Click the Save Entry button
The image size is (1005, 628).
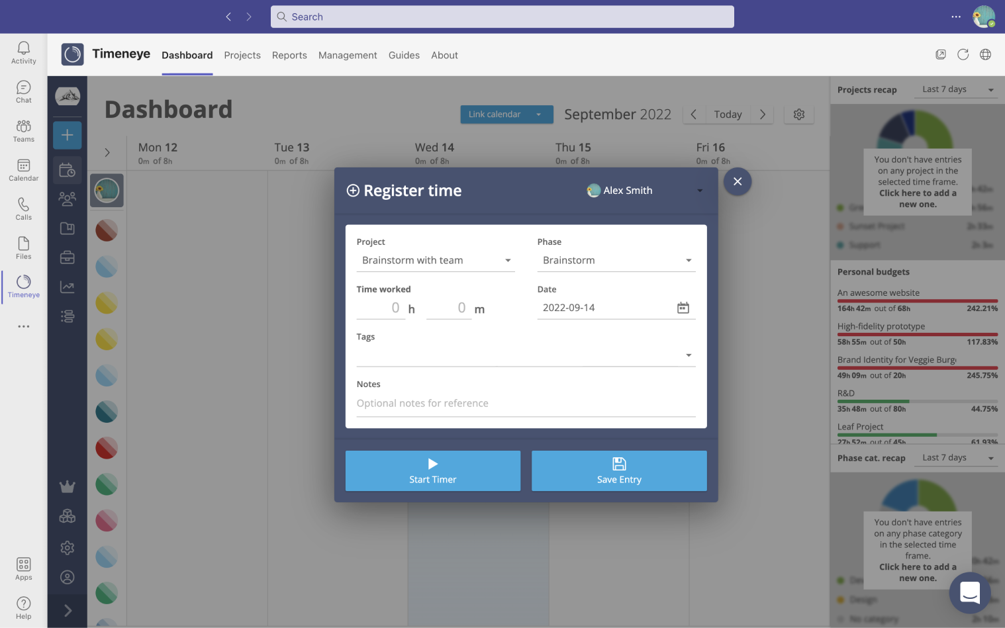coord(618,471)
